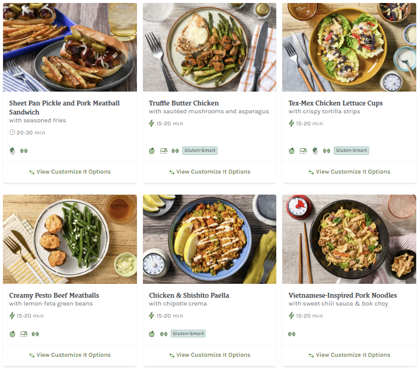Image resolution: width=418 pixels, height=370 pixels.
Task: View Customize It options for Creamy Pesto Meatballs
Action: coord(69,355)
